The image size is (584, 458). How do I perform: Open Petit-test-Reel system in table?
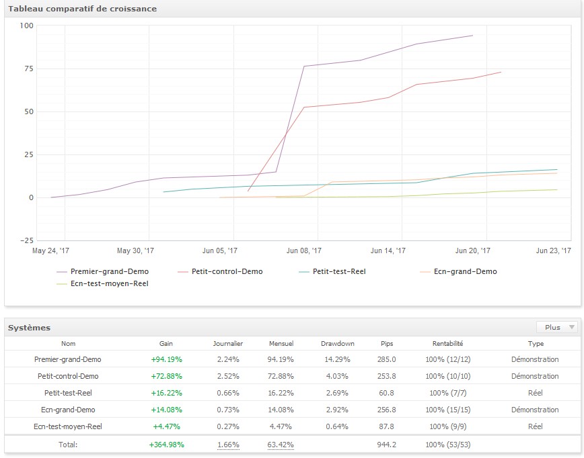pyautogui.click(x=68, y=393)
